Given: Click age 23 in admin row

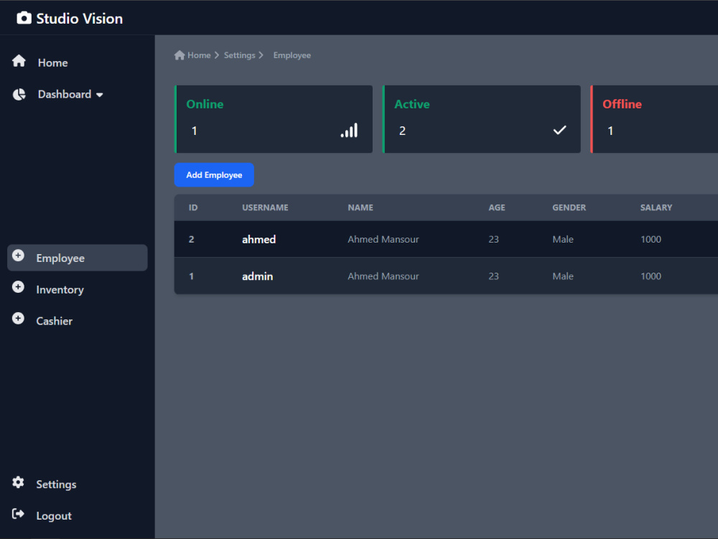Looking at the screenshot, I should click(493, 276).
